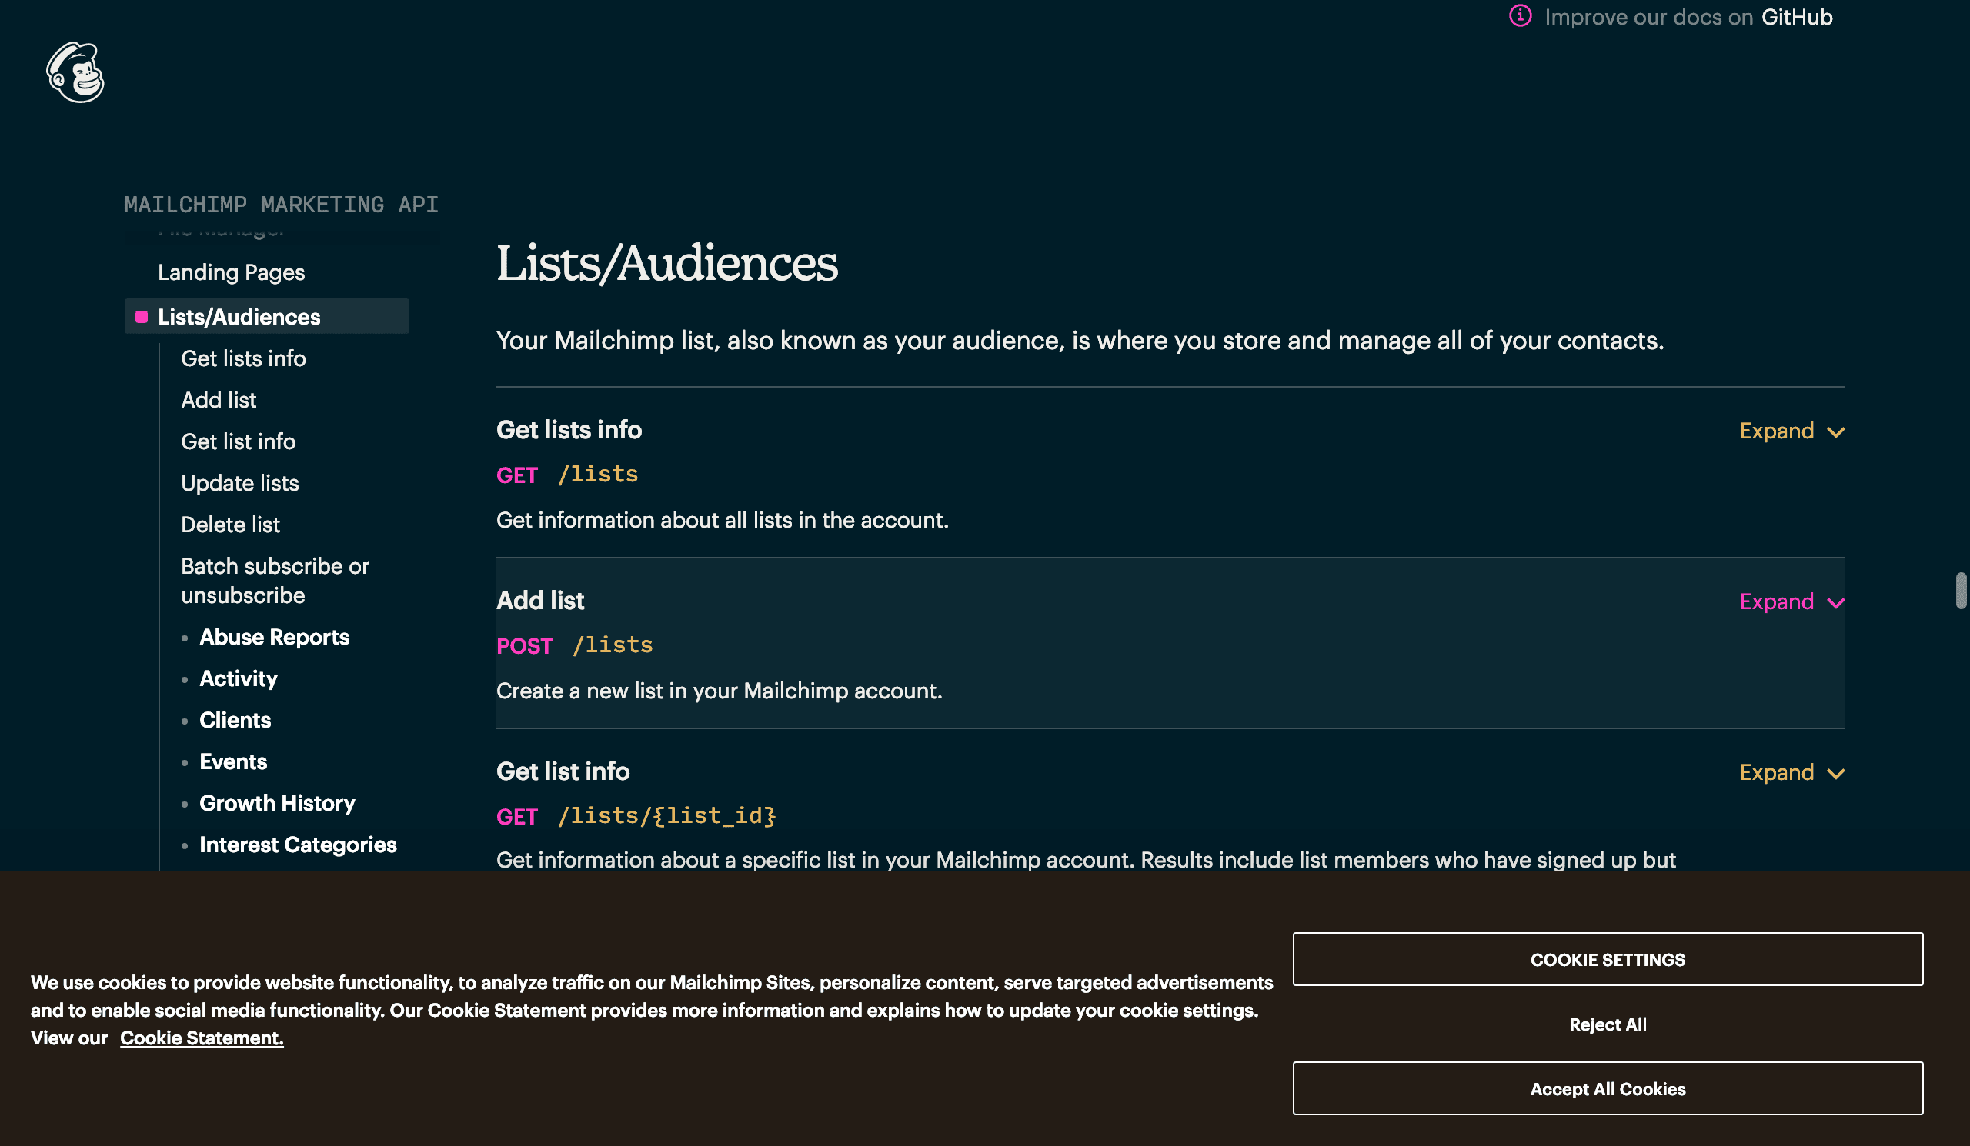
Task: Click the Cookie Statement link
Action: (201, 1038)
